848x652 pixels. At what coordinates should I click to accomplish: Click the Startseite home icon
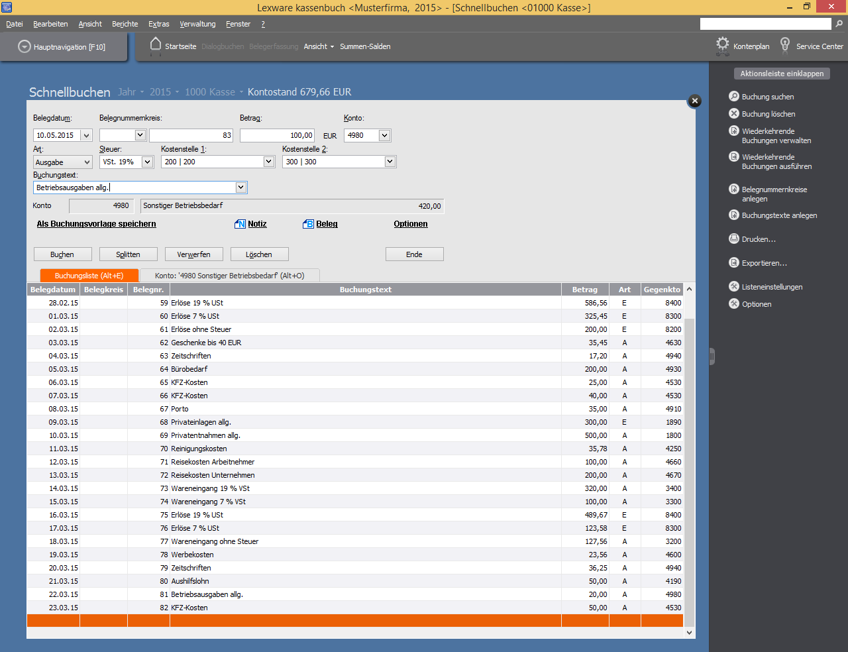pyautogui.click(x=156, y=44)
